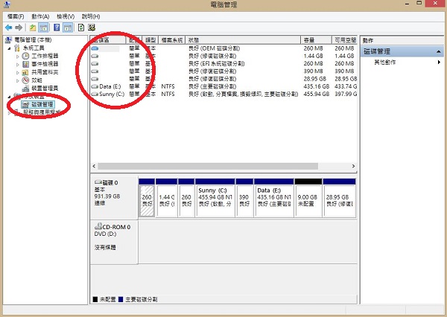Click the drive icon of the 1.44 GB volume row

pos(95,56)
